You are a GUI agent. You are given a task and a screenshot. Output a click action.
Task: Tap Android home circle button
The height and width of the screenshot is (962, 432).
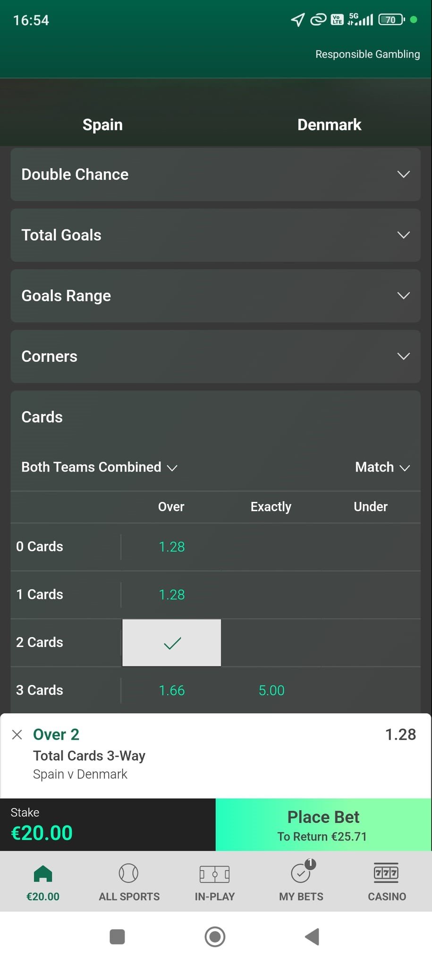(x=215, y=936)
